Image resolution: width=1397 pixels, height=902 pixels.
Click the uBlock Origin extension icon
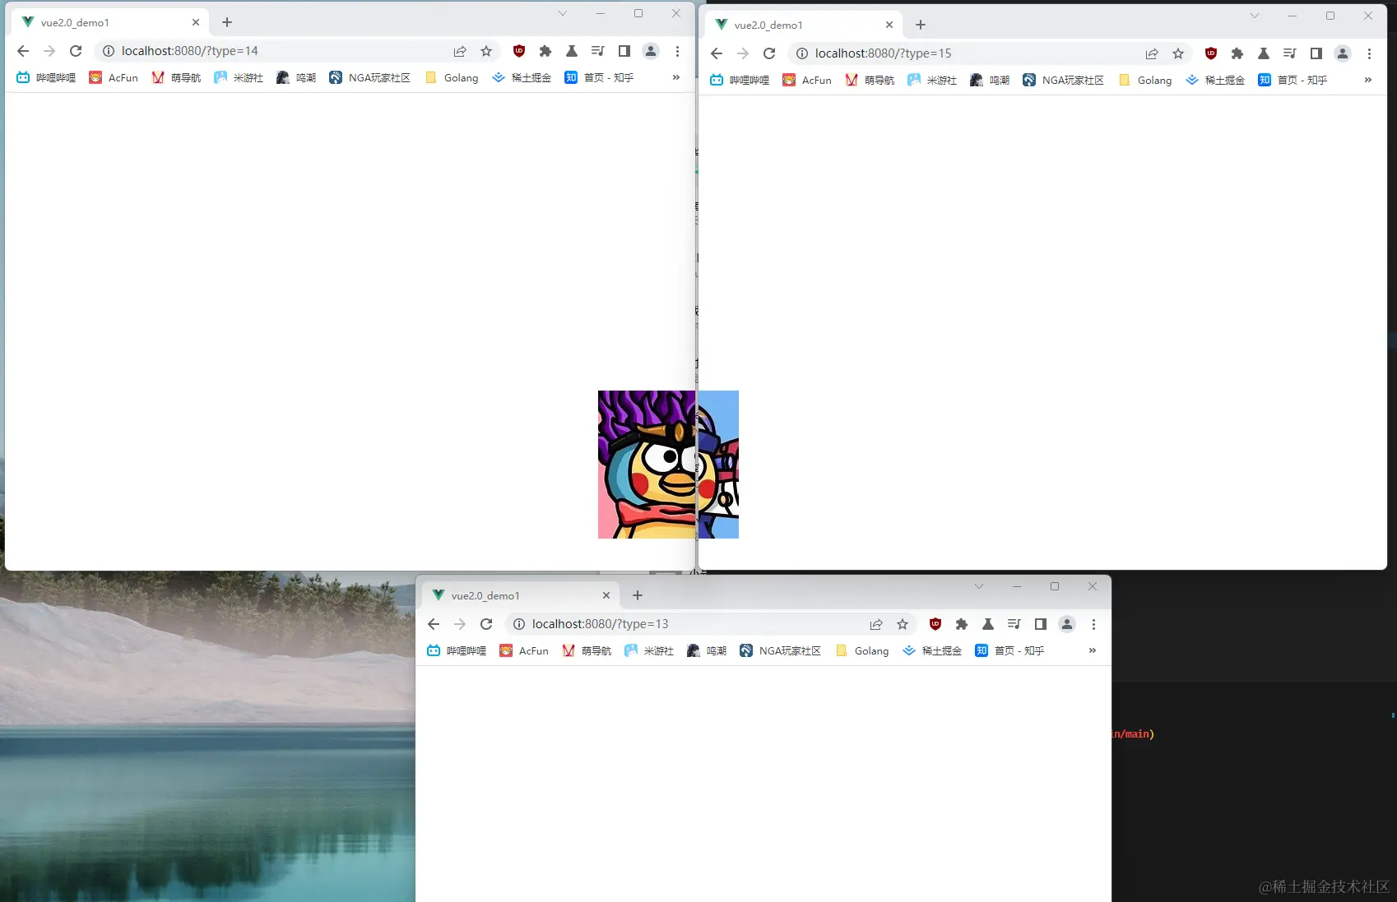pos(518,51)
